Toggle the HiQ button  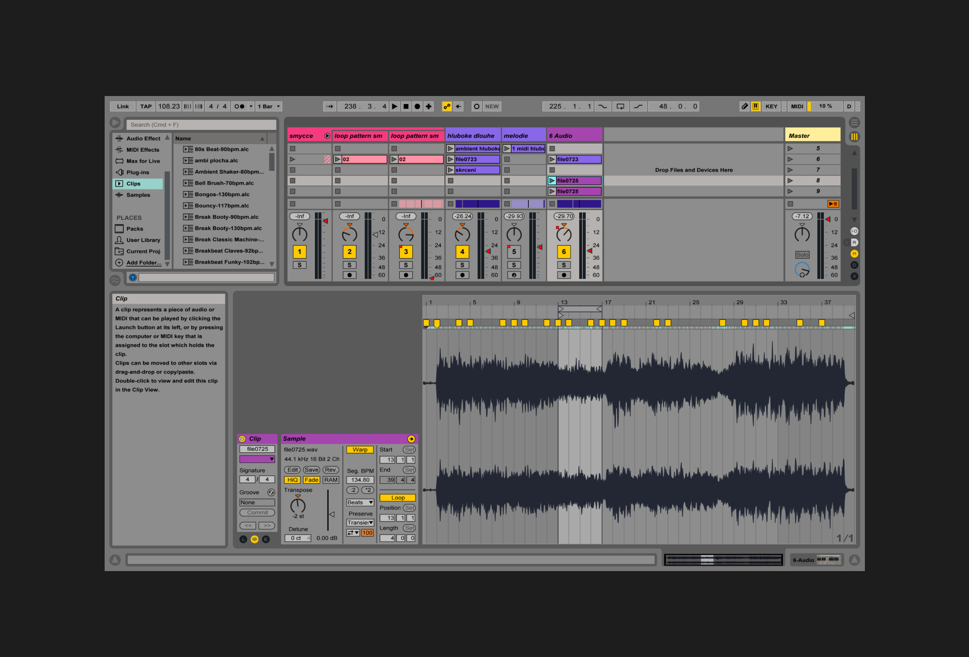pos(293,480)
